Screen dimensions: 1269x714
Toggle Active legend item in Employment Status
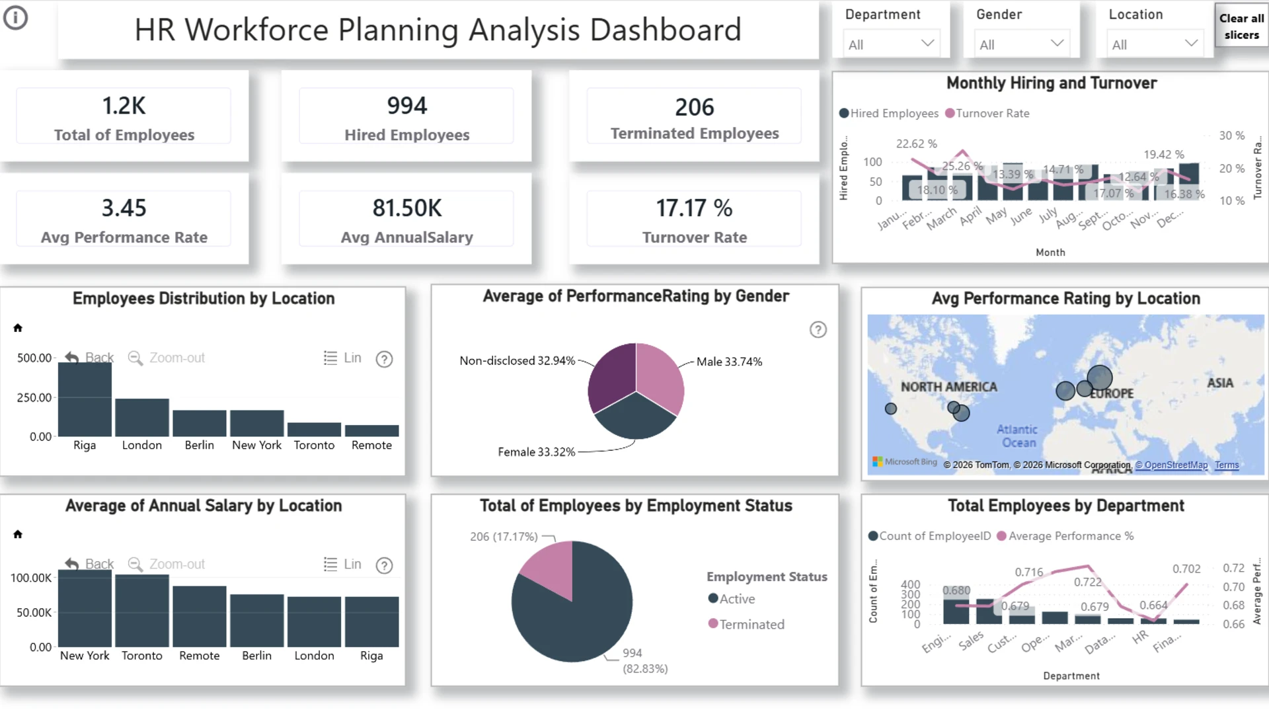tap(732, 598)
